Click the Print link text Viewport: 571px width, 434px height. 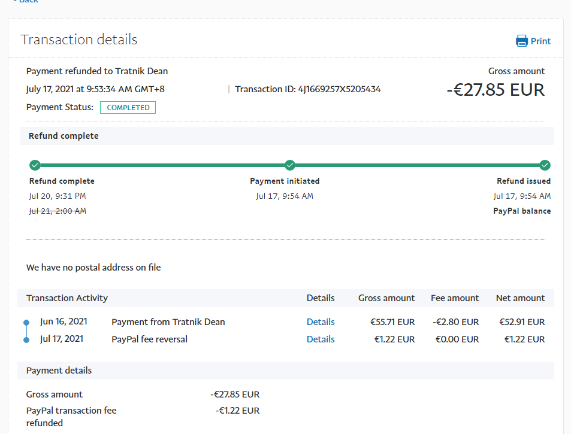(540, 41)
